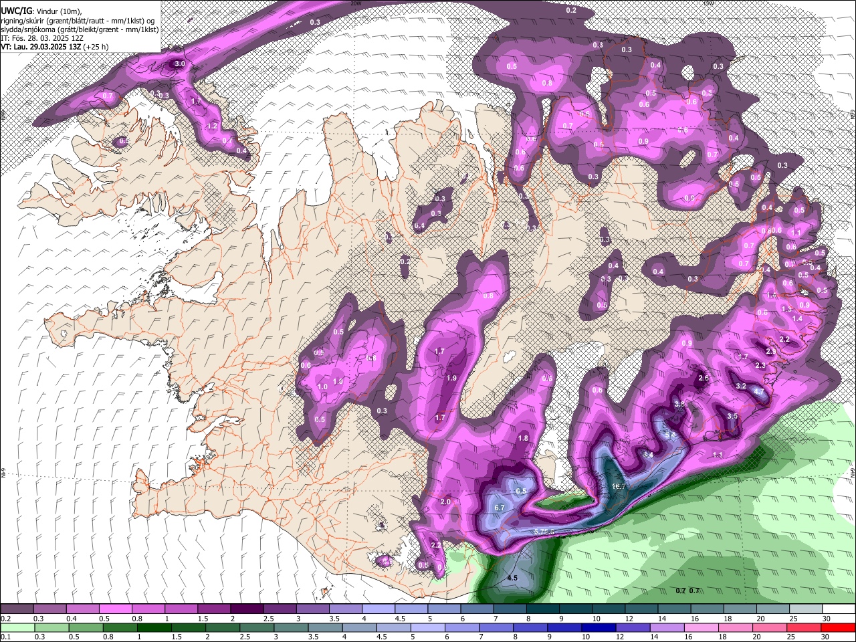Click the 'slydda/snjókoma' legend description line
Image resolution: width=856 pixels, height=642 pixels.
[80, 29]
